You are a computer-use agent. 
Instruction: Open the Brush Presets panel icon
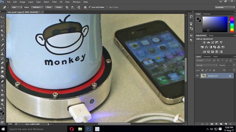click(x=191, y=29)
